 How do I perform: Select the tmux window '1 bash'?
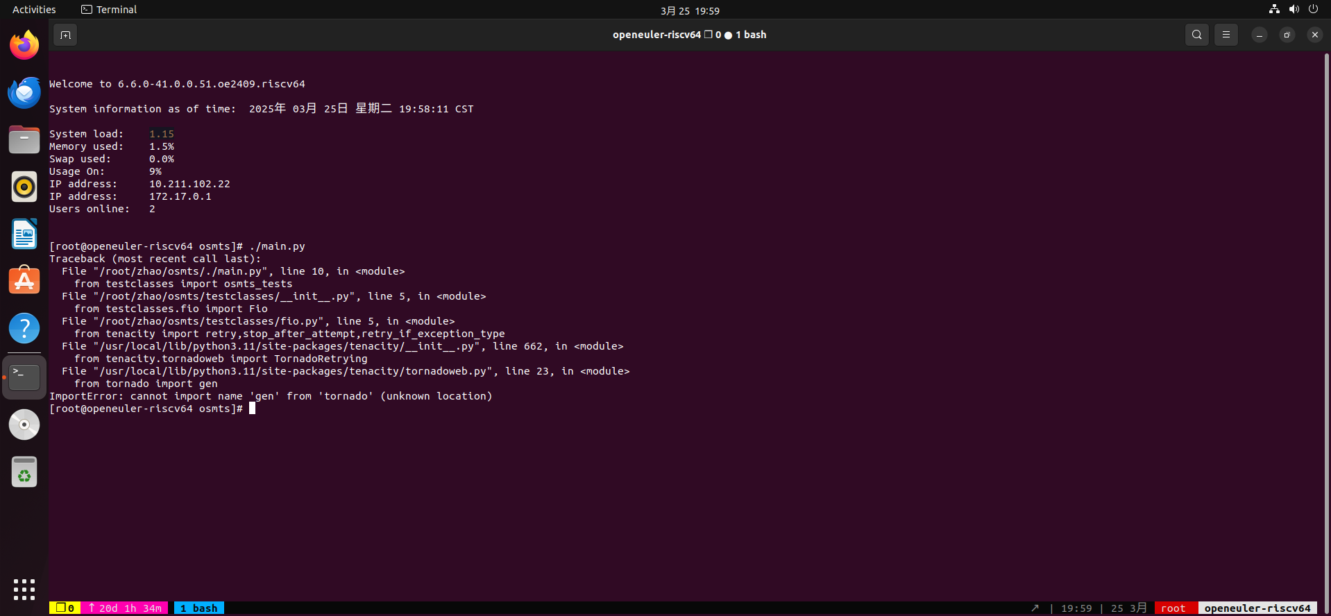coord(199,608)
